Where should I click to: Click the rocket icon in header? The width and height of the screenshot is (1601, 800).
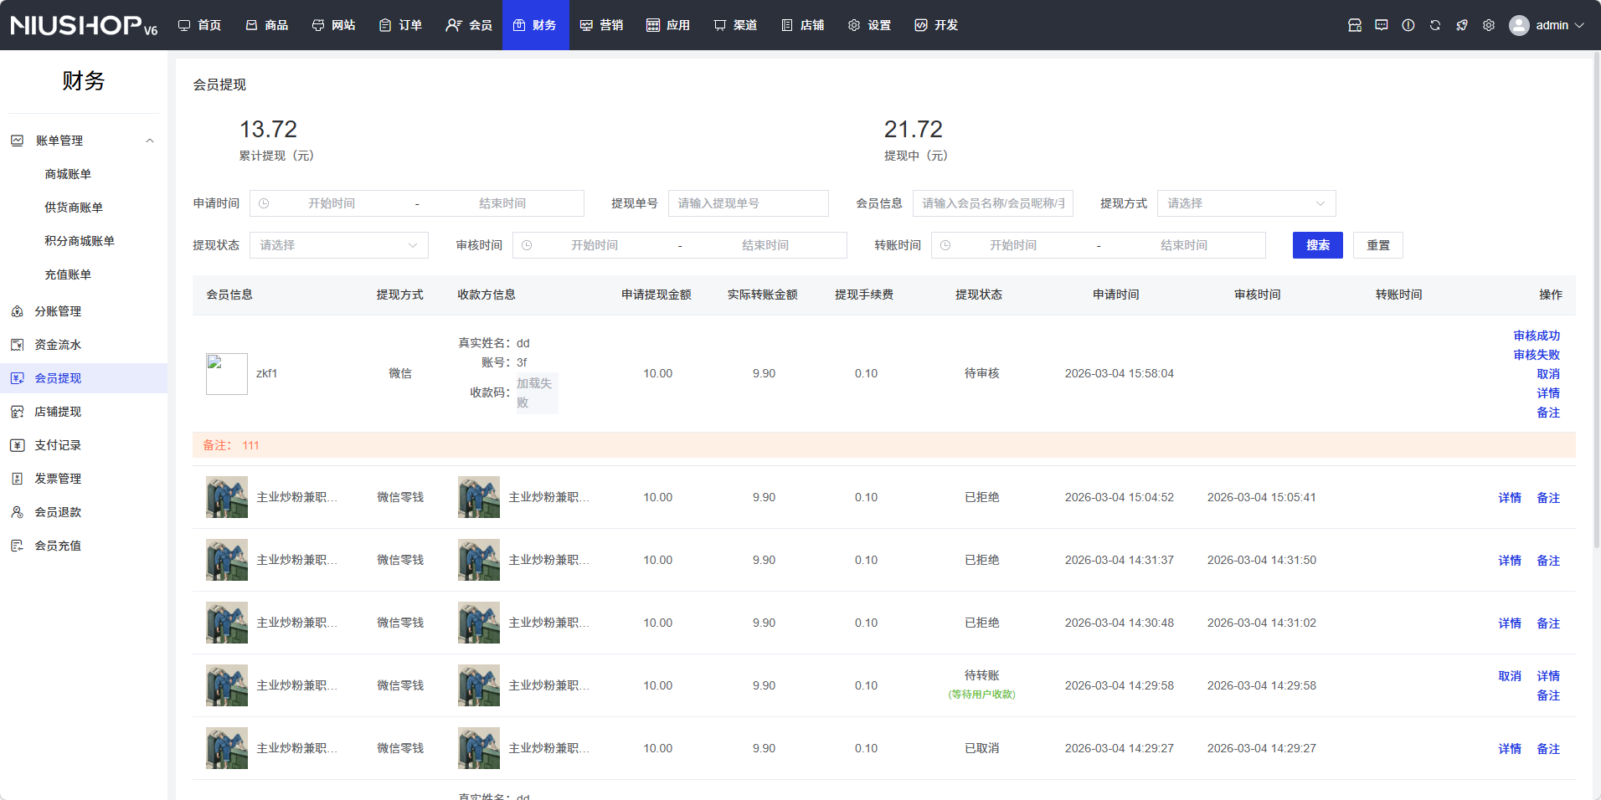pos(1461,25)
